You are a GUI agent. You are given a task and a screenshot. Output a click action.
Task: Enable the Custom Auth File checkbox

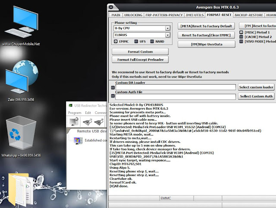(113, 96)
